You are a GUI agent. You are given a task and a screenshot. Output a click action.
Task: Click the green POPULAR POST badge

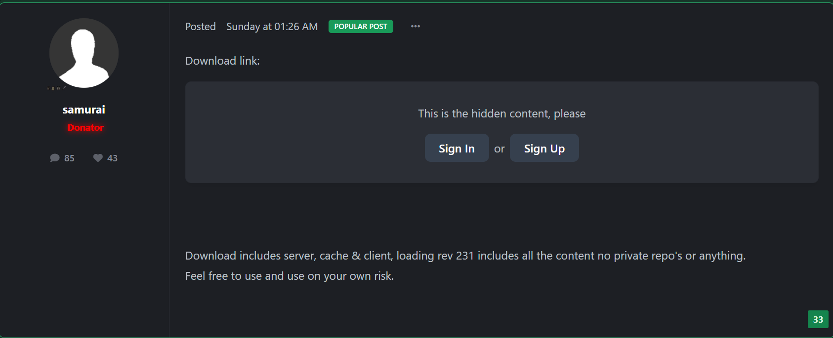pos(361,27)
